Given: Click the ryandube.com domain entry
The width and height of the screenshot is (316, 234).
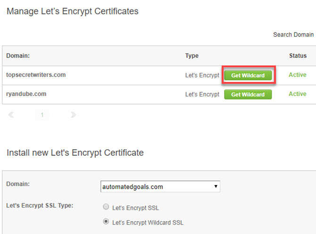Looking at the screenshot, I should click(26, 94).
